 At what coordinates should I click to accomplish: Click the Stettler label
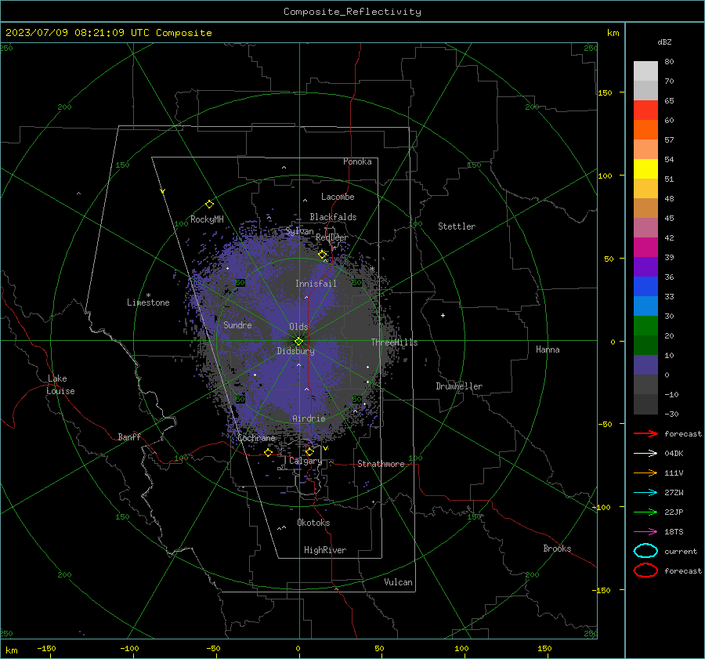pos(457,226)
